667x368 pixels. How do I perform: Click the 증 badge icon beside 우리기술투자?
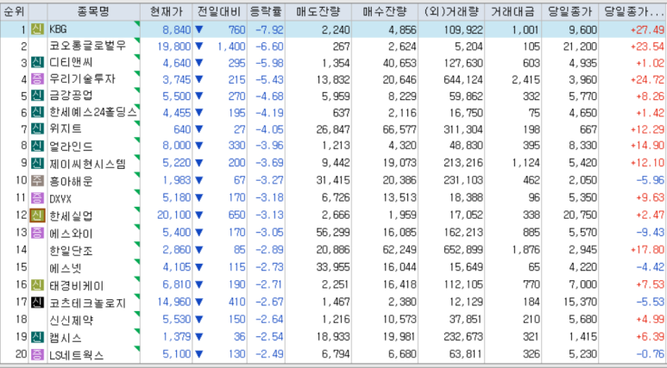coord(37,79)
